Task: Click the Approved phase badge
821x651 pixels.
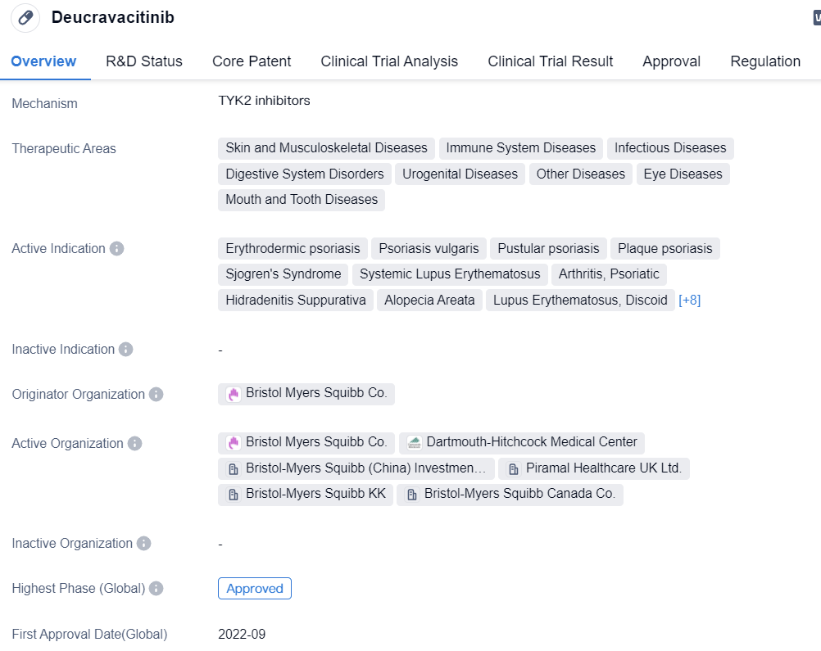Action: click(x=255, y=588)
